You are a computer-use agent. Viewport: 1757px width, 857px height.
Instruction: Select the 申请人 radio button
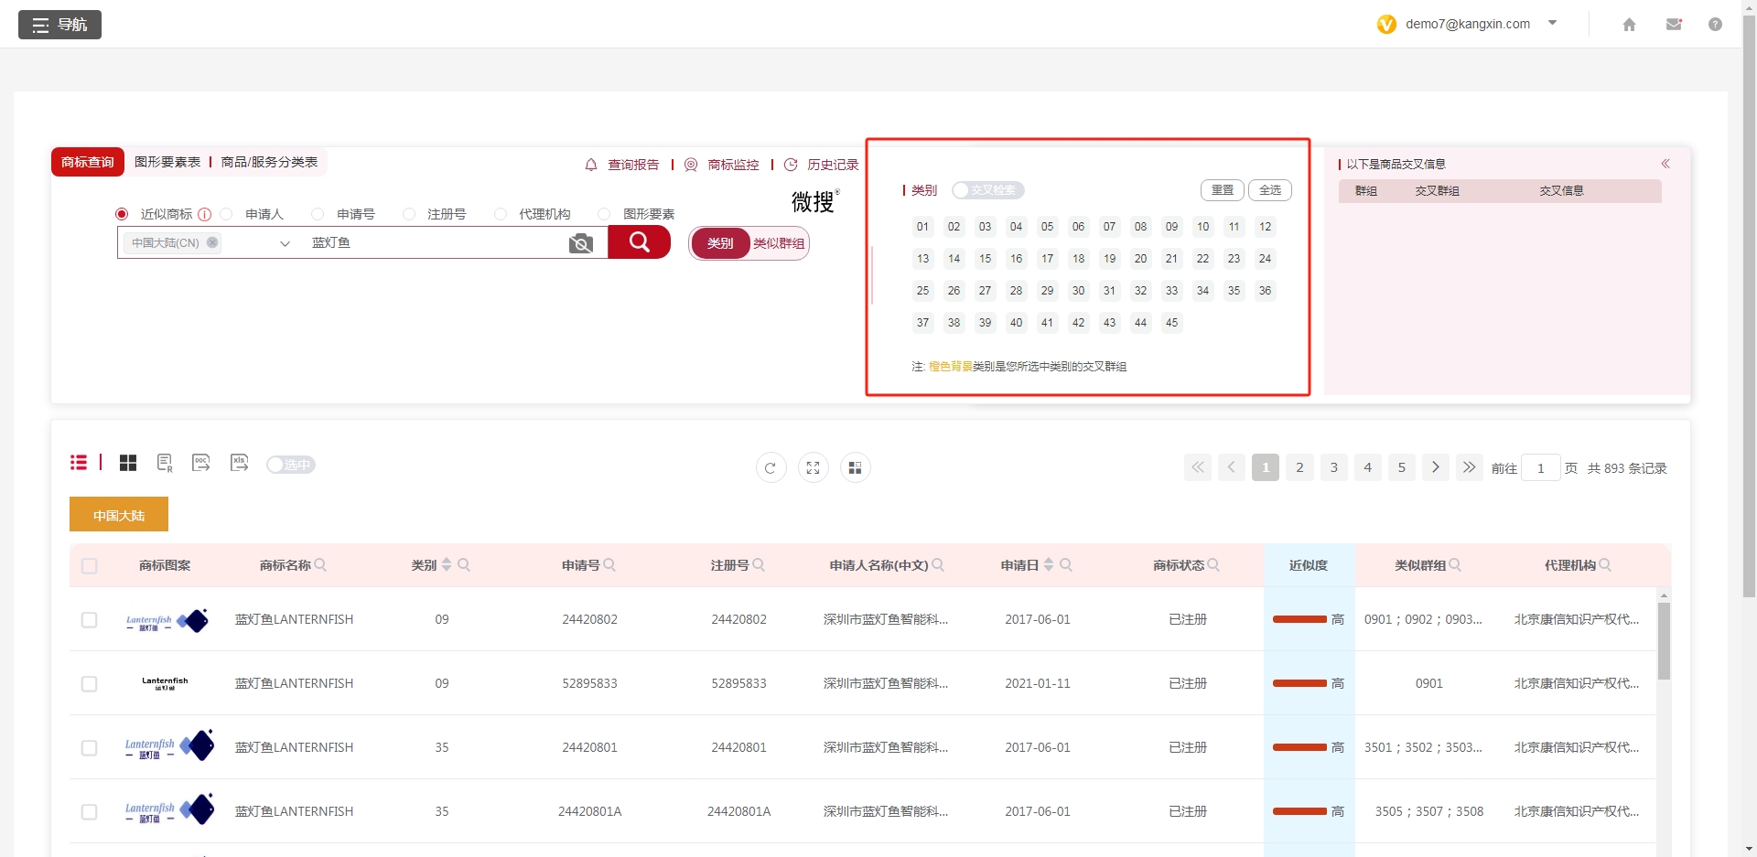pos(227,214)
